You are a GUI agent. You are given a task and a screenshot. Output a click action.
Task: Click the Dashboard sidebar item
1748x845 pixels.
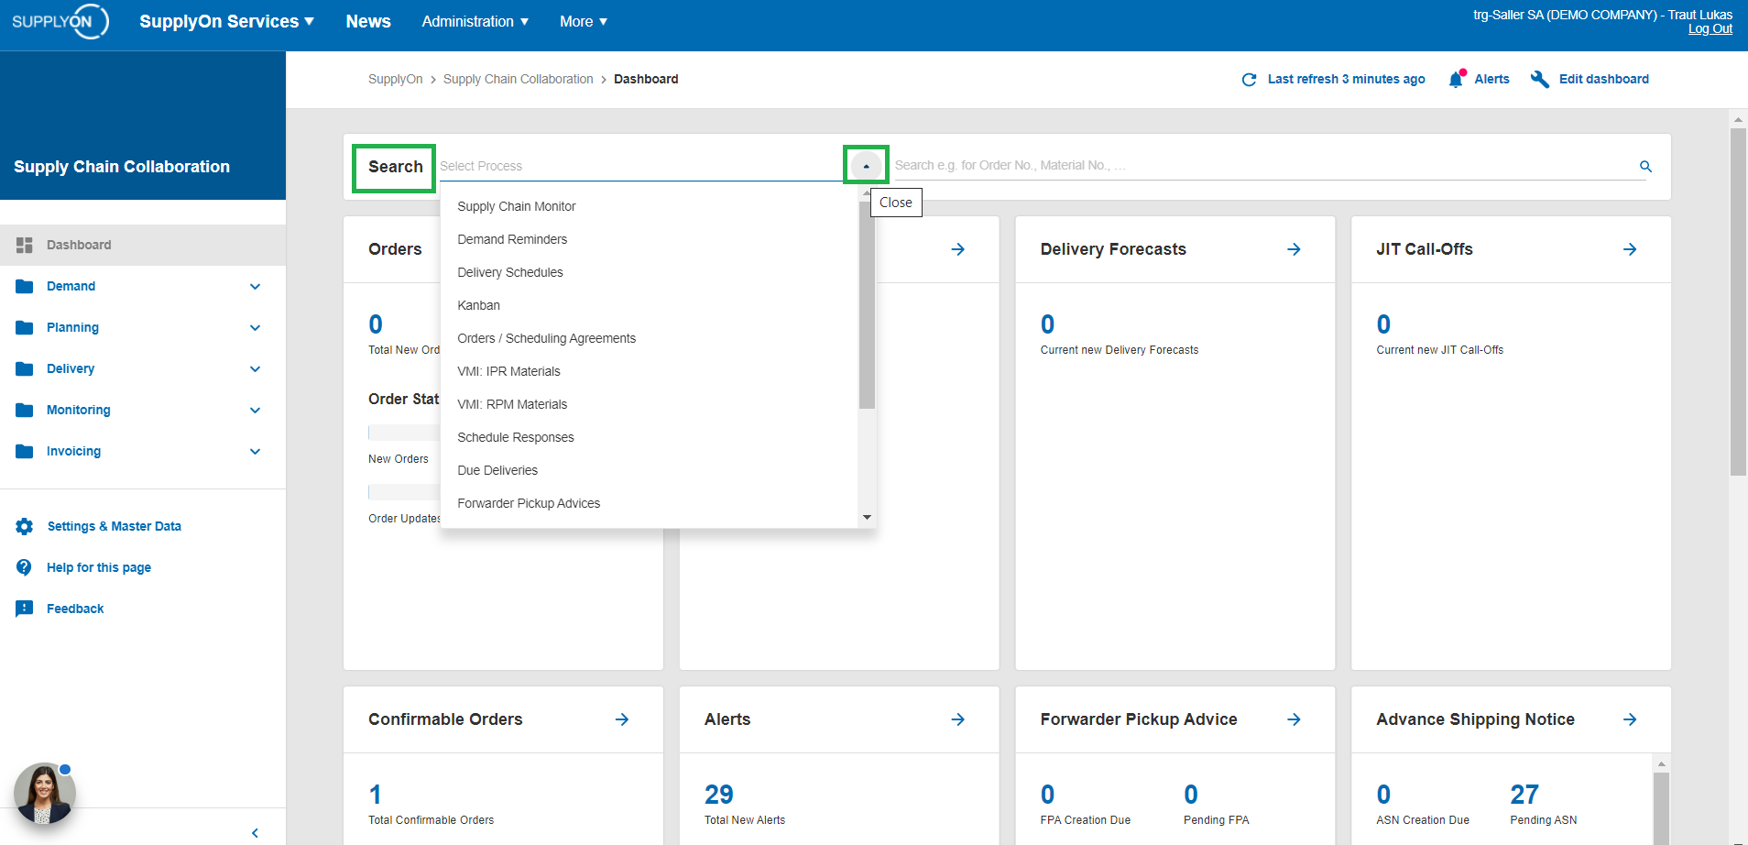(x=143, y=245)
